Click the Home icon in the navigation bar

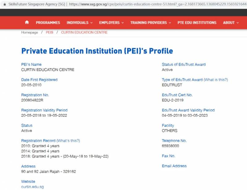[x=27, y=23]
